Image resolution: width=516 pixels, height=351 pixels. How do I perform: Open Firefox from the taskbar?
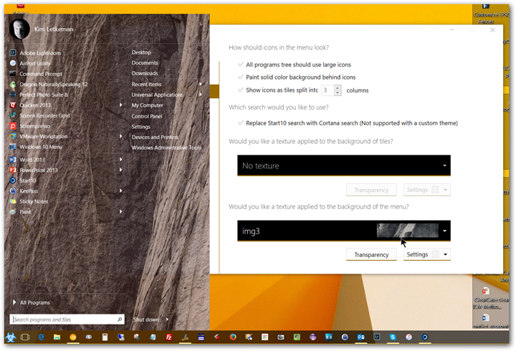(x=233, y=337)
